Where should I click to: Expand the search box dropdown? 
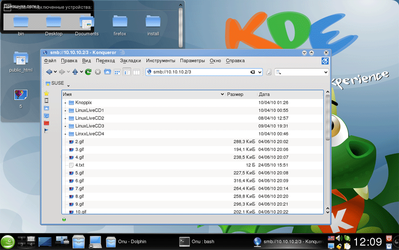point(326,72)
